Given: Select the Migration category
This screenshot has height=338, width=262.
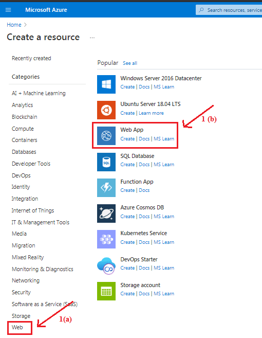Looking at the screenshot, I should [24, 245].
